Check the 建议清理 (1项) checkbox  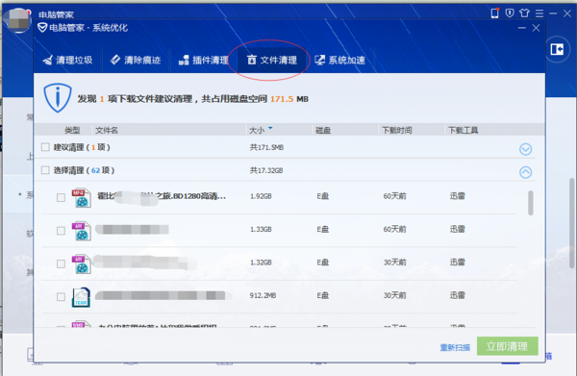pyautogui.click(x=45, y=147)
